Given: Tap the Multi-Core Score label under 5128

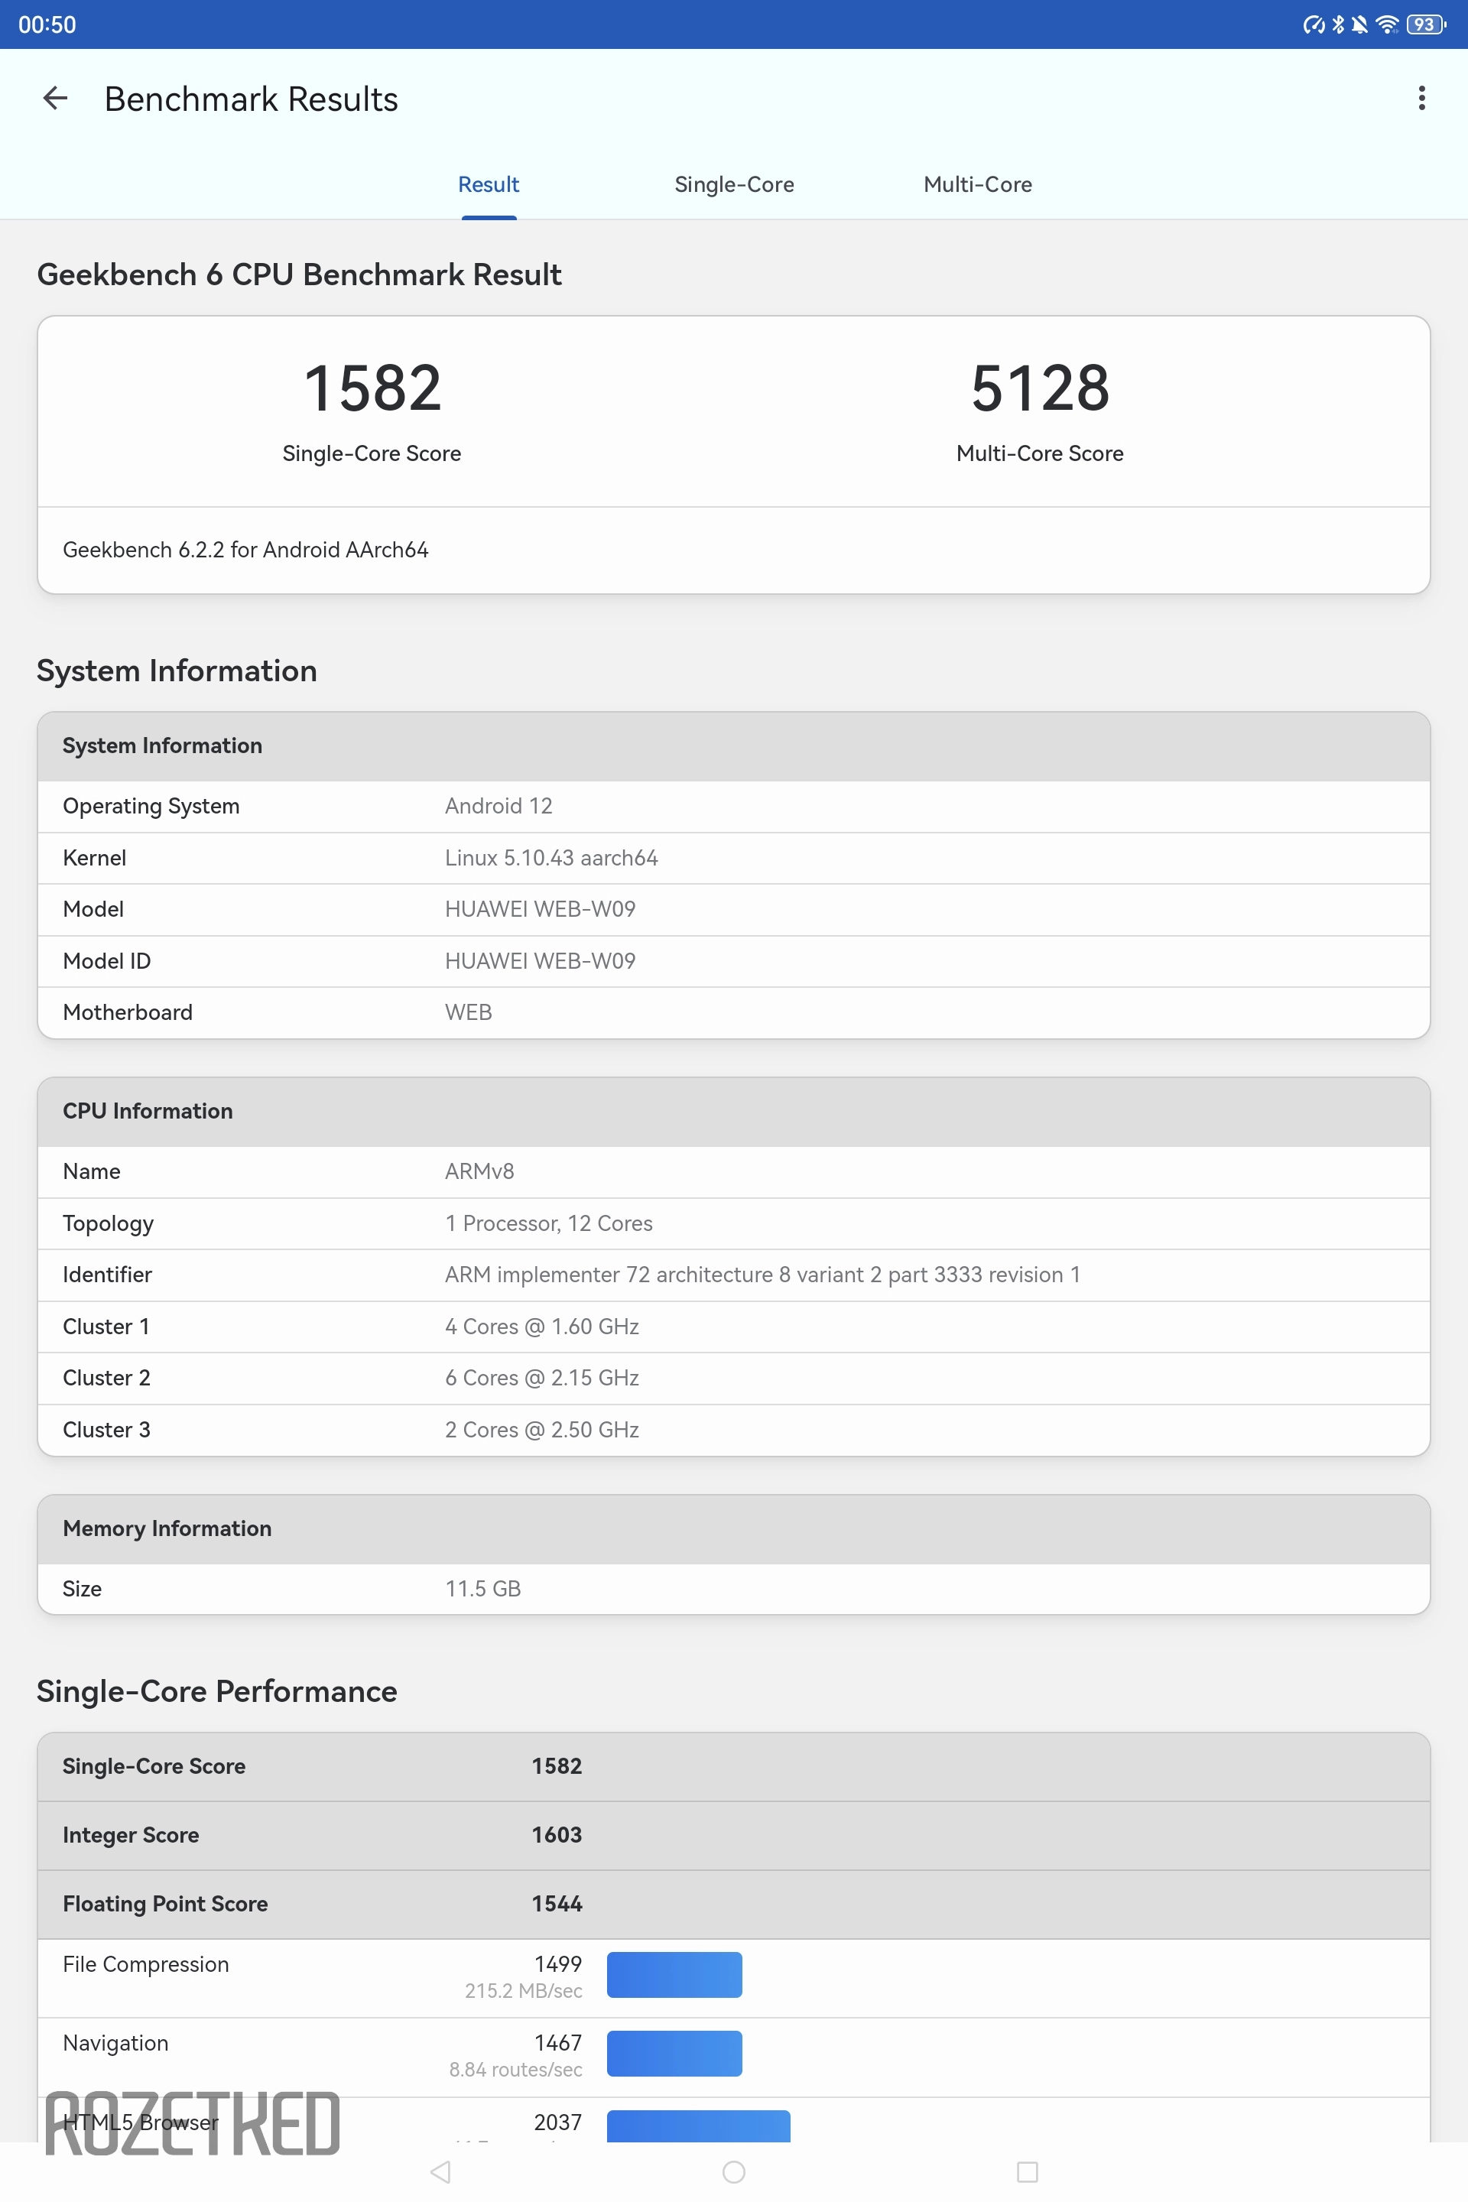Looking at the screenshot, I should click(1040, 453).
